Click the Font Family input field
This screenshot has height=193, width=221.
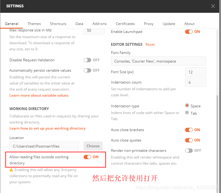tap(159, 61)
